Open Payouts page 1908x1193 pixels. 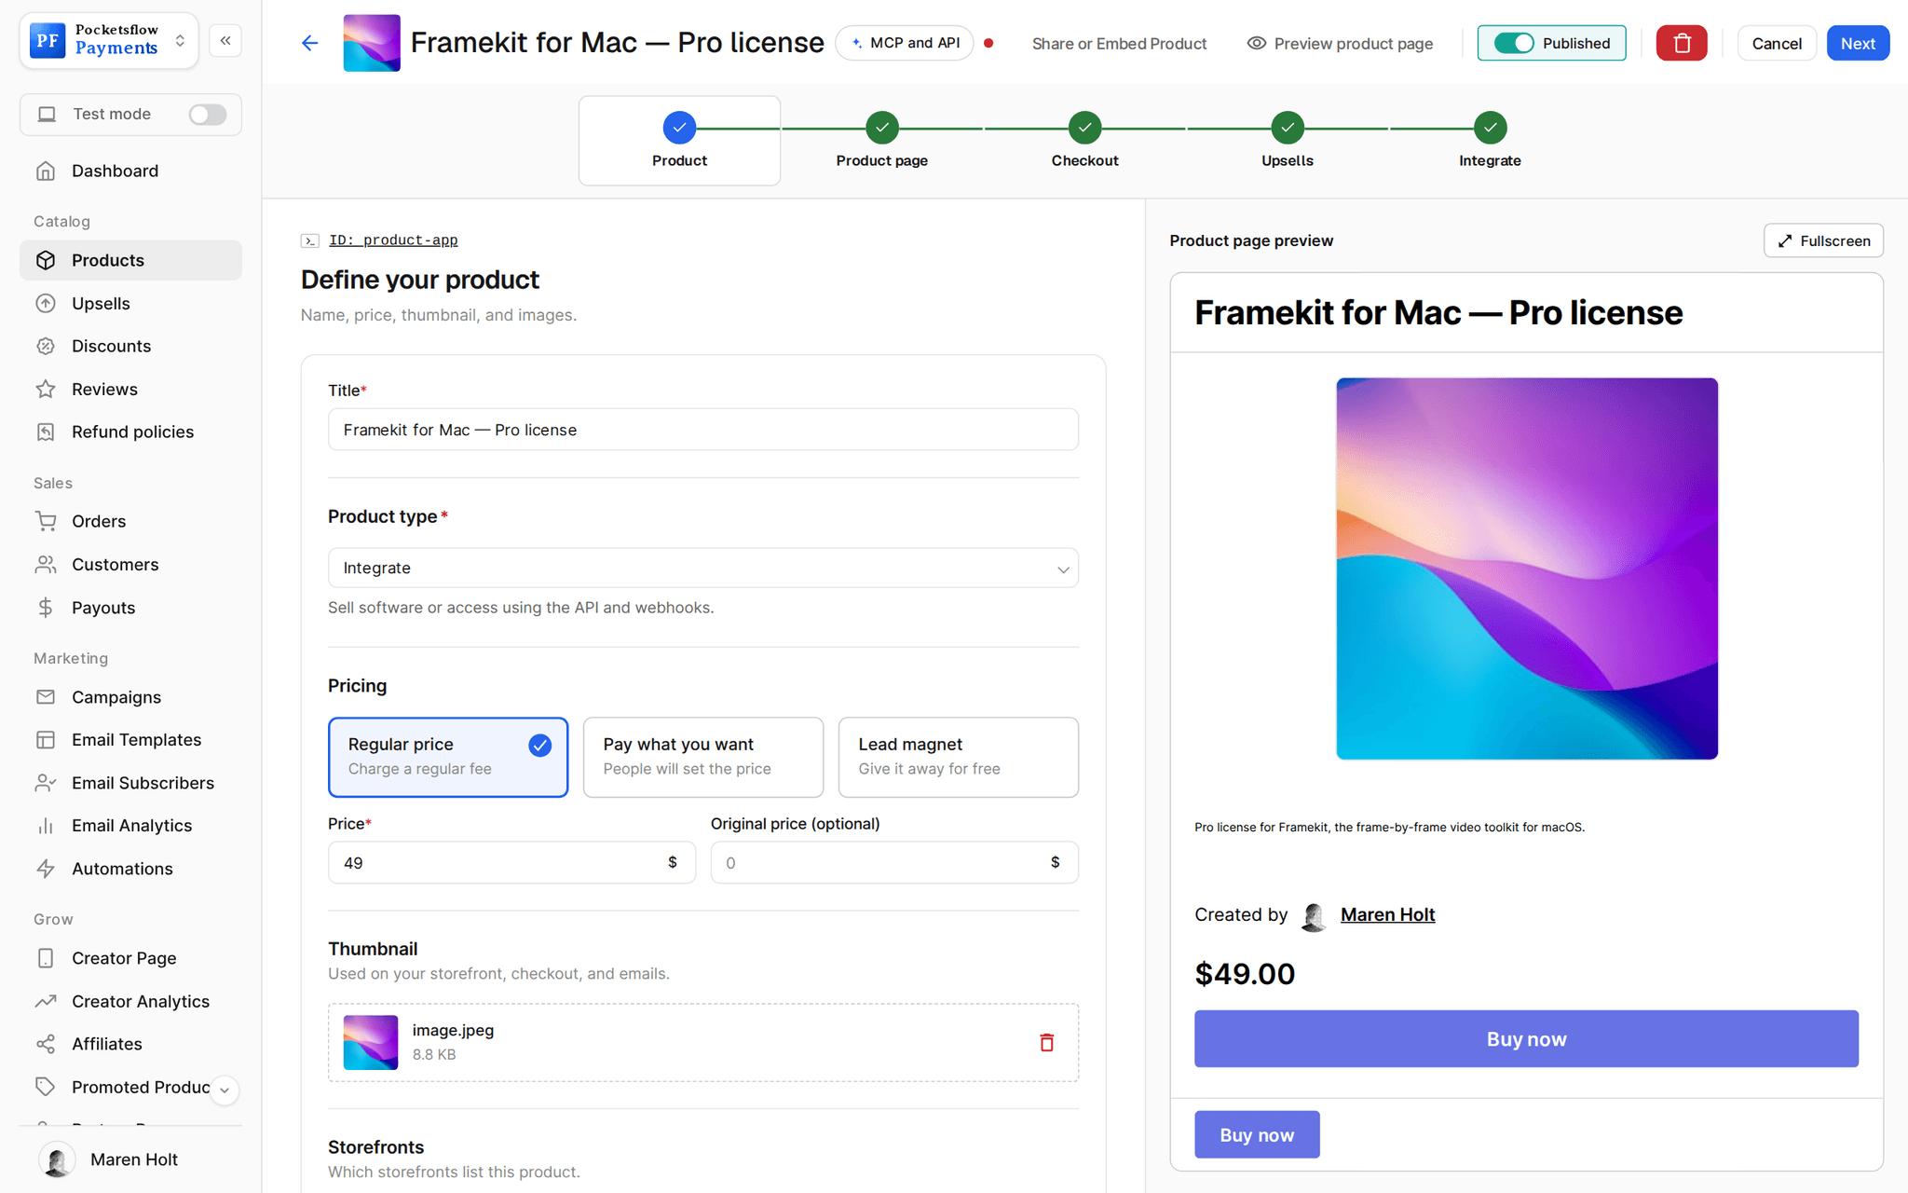click(x=130, y=608)
